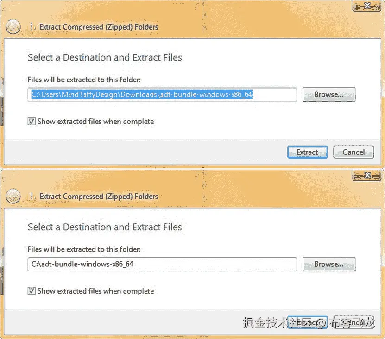
Task: Click the lower 'Extract Compressed (Zipped) Folders' title
Action: click(99, 197)
